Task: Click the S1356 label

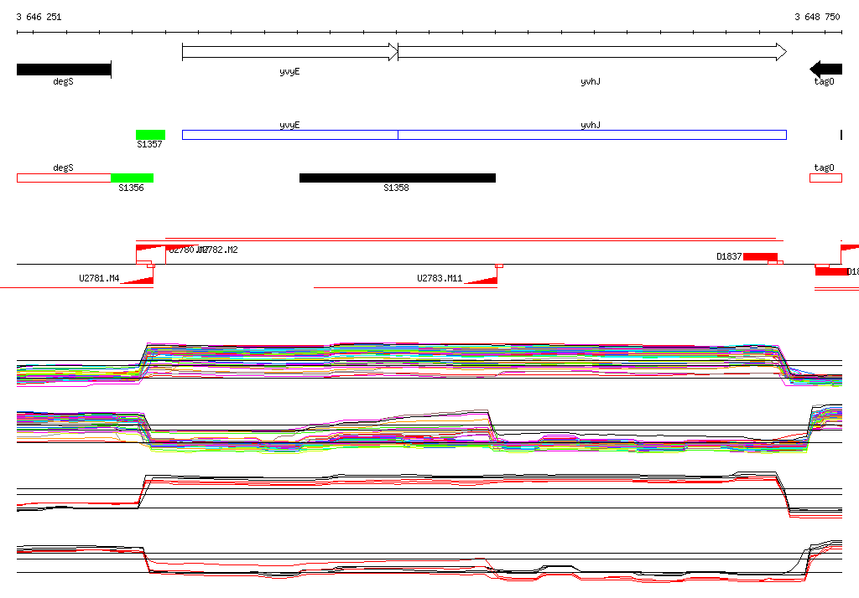Action: 131,188
